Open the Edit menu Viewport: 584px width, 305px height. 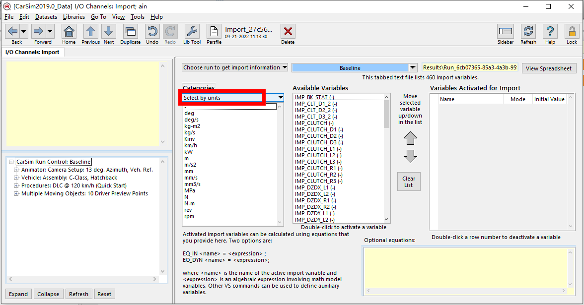(x=24, y=17)
